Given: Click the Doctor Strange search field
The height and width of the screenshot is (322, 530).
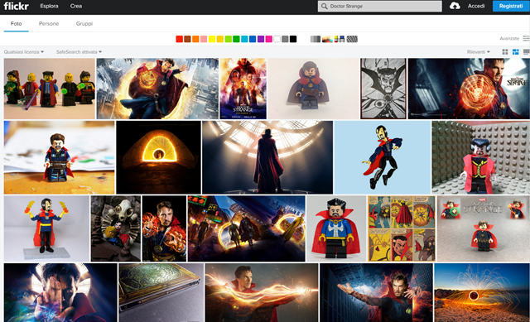Looking at the screenshot, I should click(379, 6).
